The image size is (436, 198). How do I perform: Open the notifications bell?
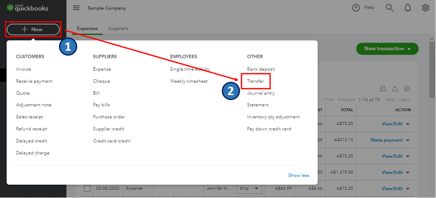click(x=408, y=8)
